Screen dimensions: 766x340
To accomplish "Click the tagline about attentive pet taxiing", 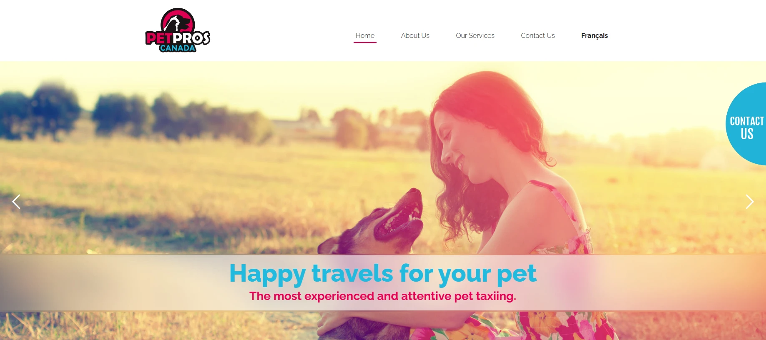I will (x=383, y=296).
